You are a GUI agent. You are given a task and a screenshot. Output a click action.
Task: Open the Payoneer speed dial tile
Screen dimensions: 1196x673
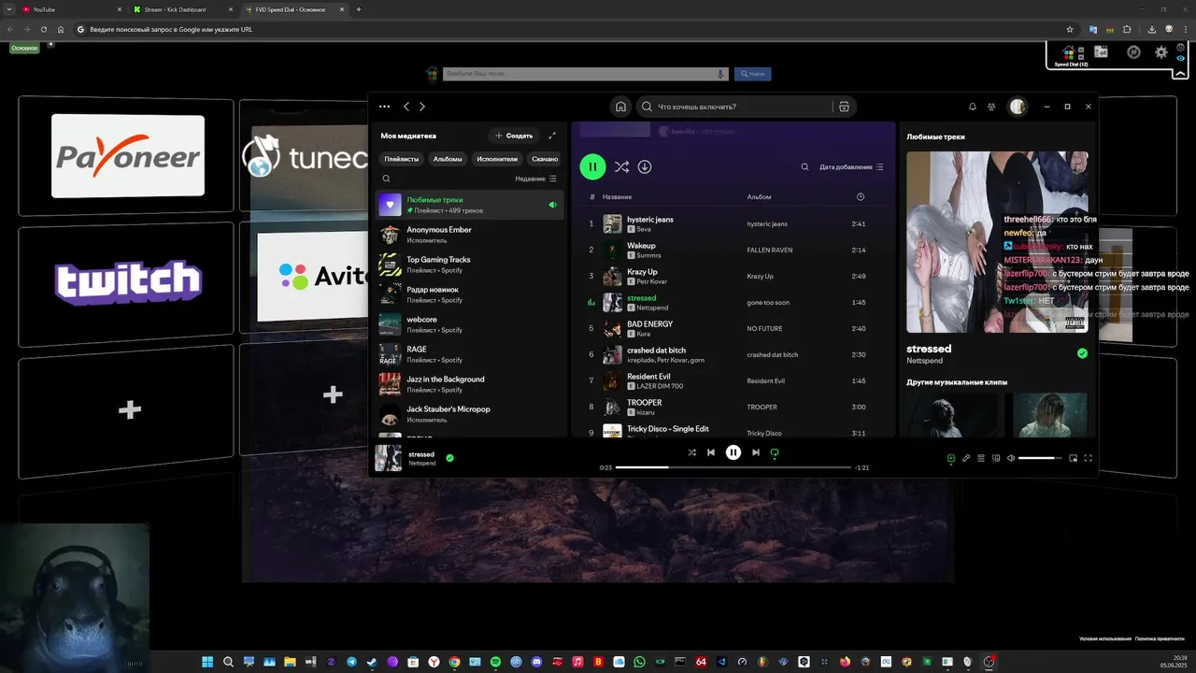(x=127, y=156)
